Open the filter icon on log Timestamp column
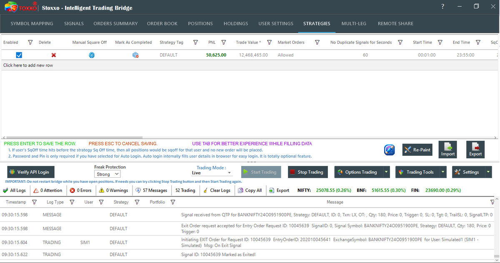The height and width of the screenshot is (263, 500). click(x=34, y=202)
